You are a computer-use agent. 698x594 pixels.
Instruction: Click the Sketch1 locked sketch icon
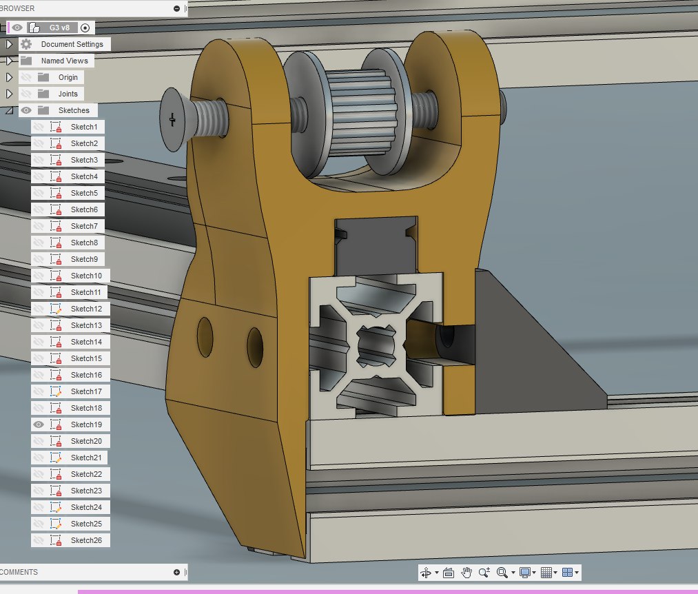[56, 127]
